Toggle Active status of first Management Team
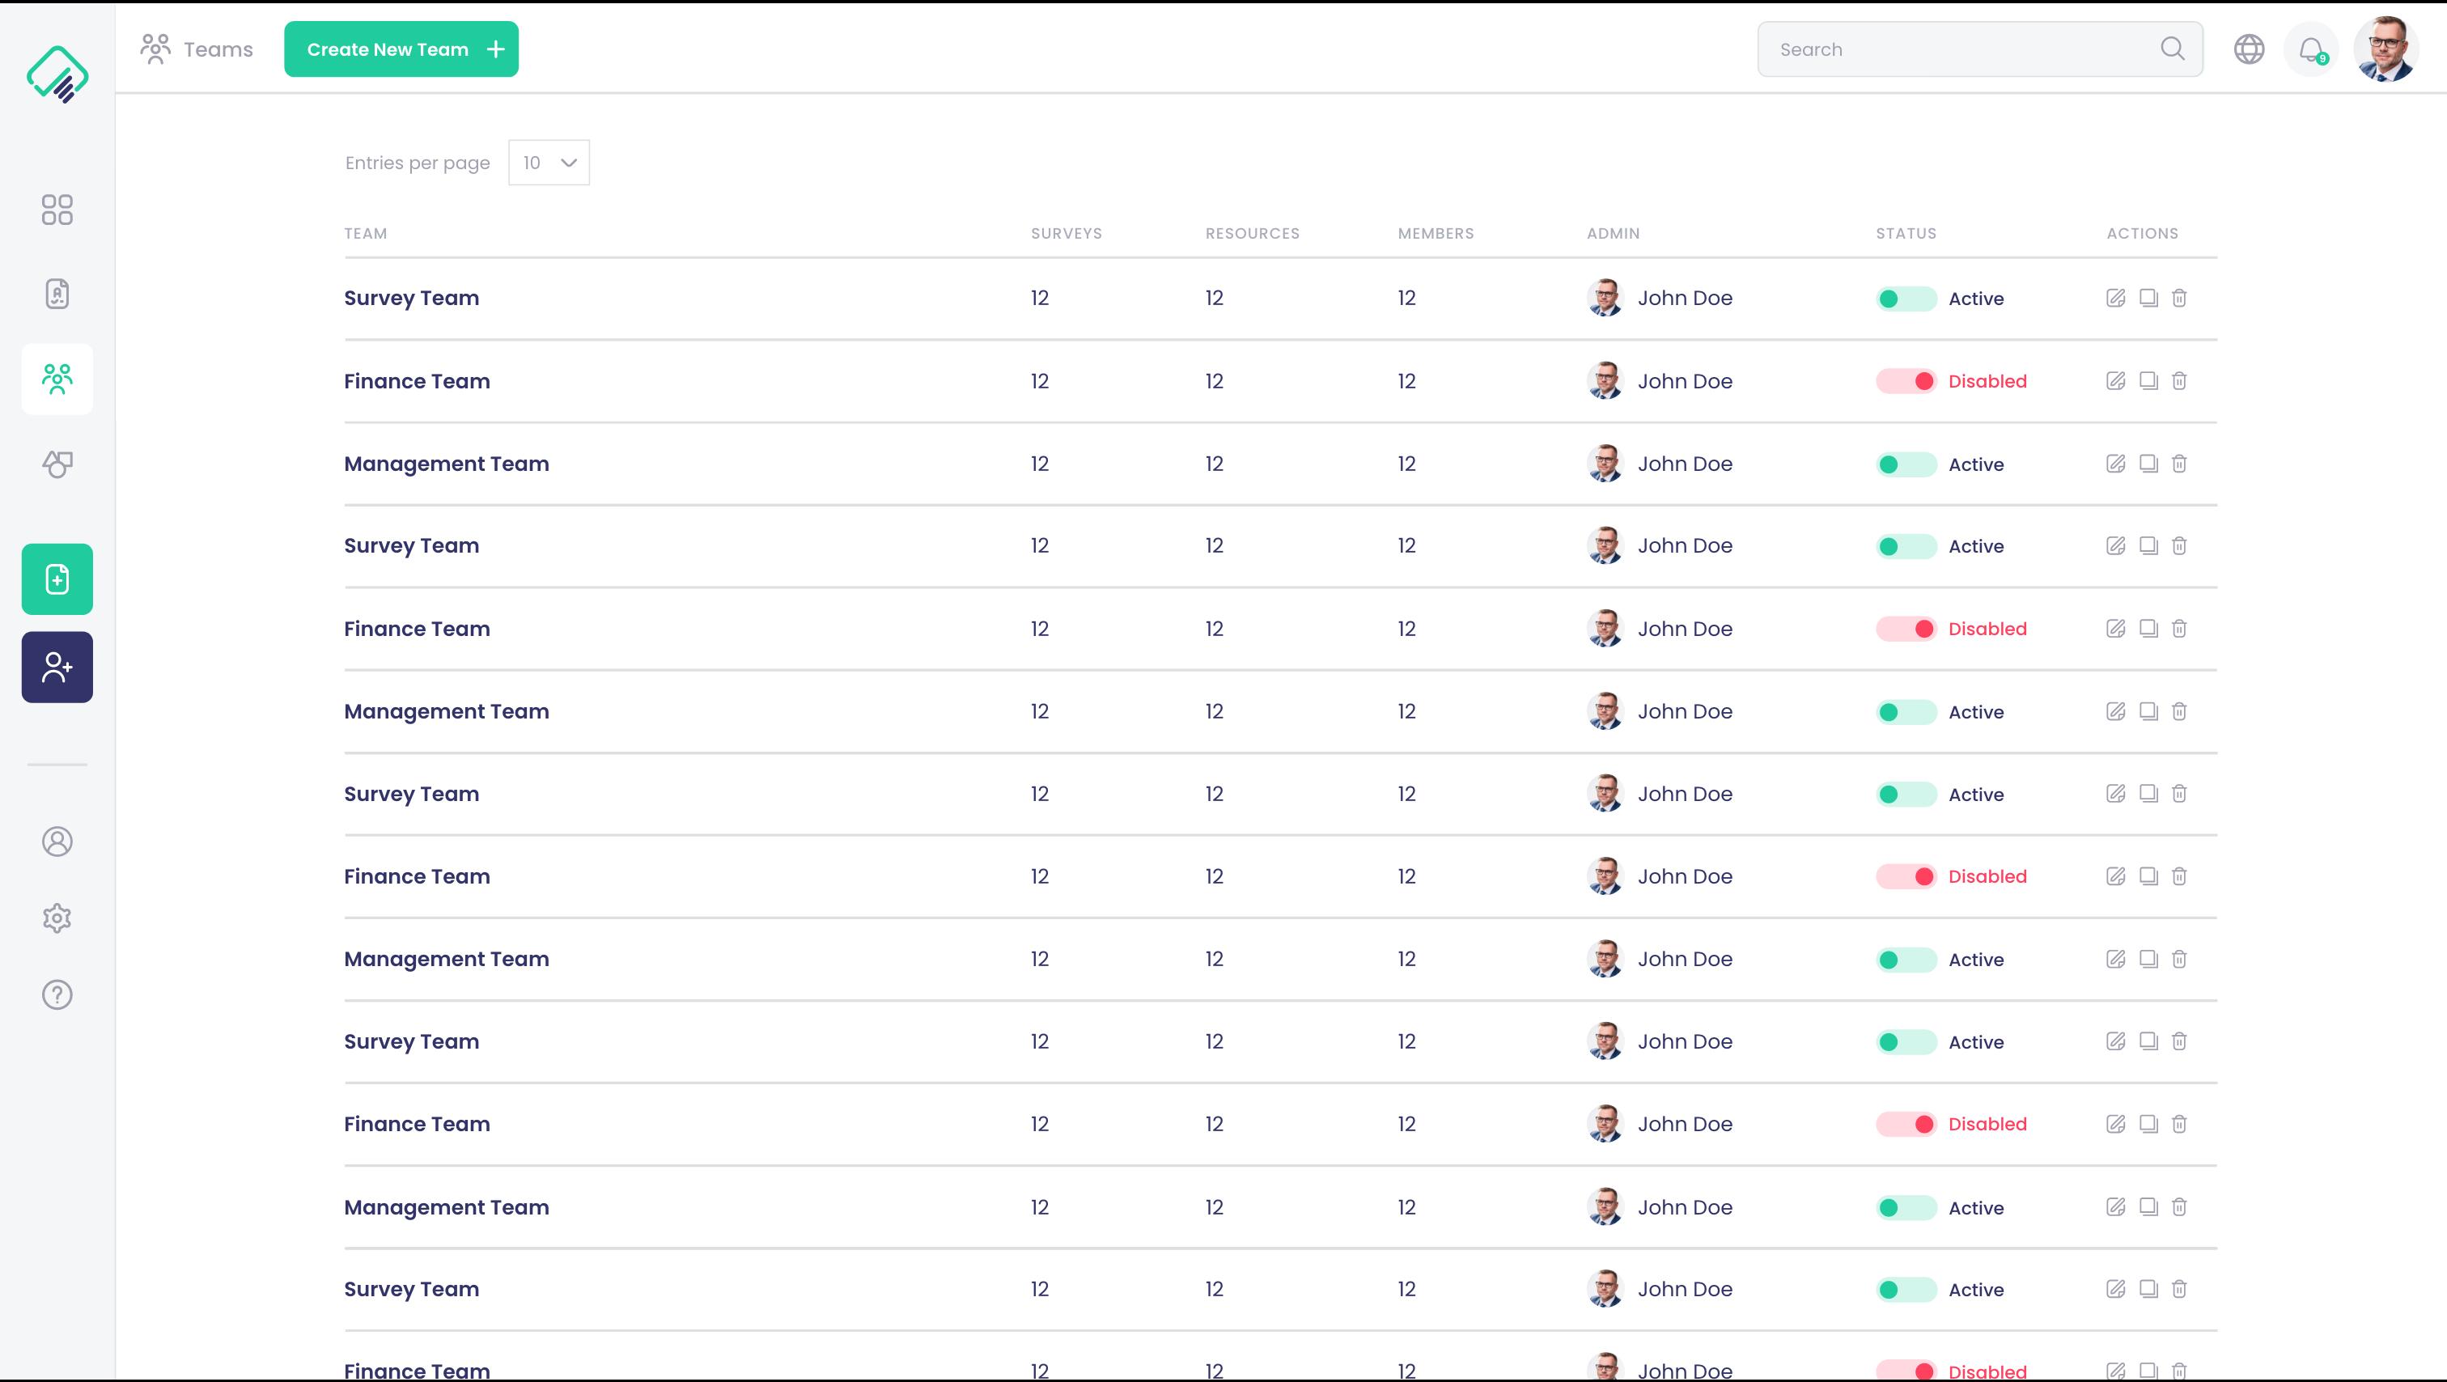The height and width of the screenshot is (1382, 2447). [x=1906, y=464]
